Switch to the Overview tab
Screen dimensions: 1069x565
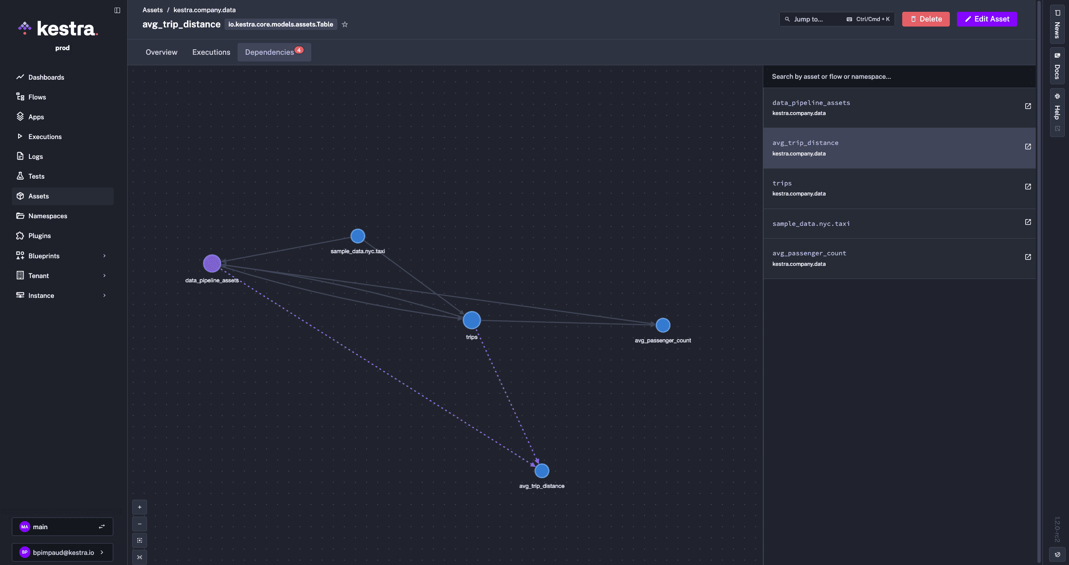click(x=161, y=52)
